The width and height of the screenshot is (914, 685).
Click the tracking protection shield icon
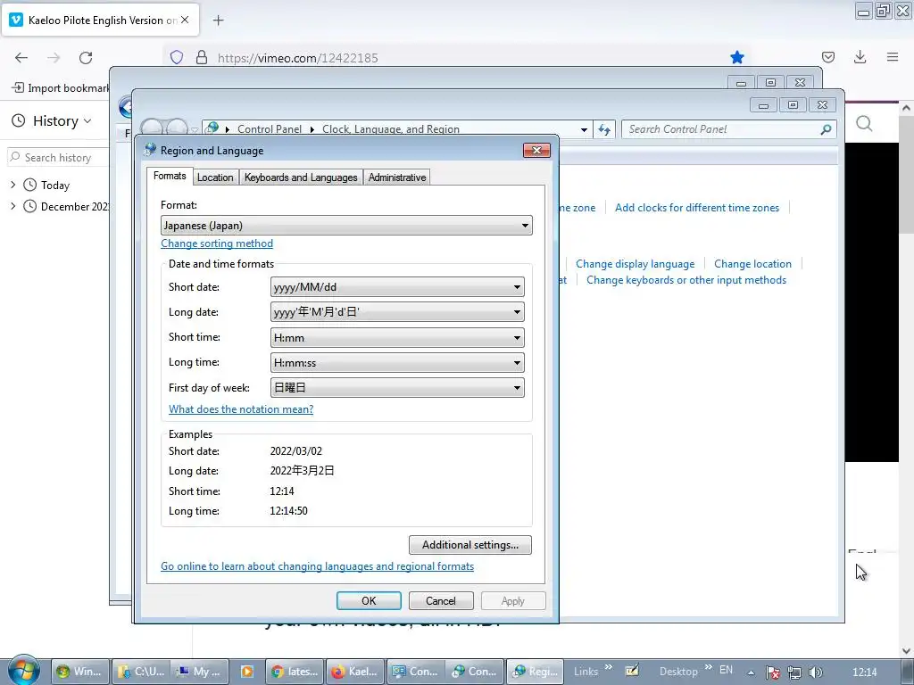tap(177, 57)
